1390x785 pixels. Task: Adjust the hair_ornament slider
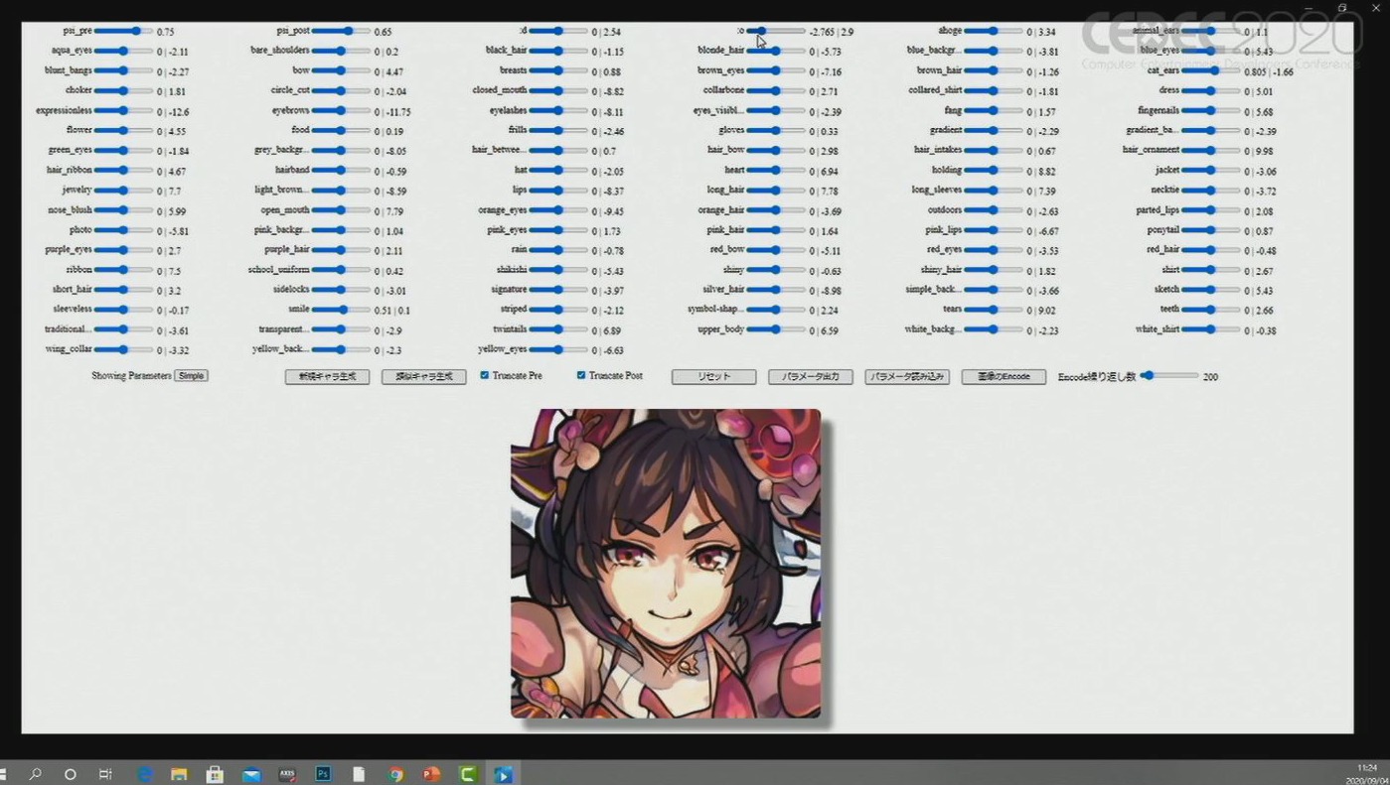pos(1211,150)
